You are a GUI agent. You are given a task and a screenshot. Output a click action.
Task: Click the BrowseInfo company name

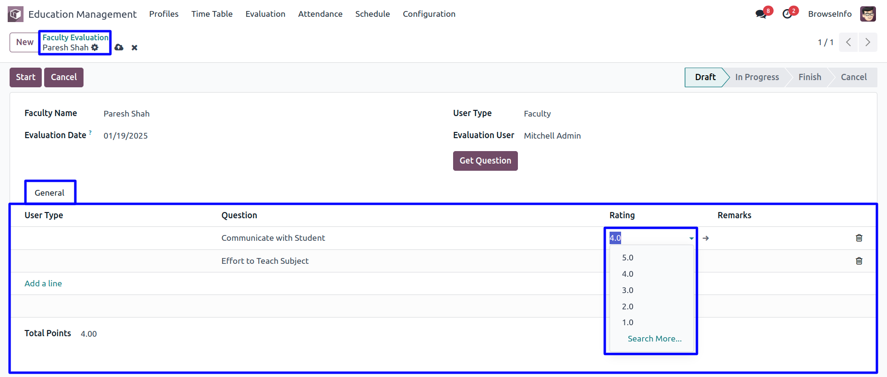coord(830,14)
